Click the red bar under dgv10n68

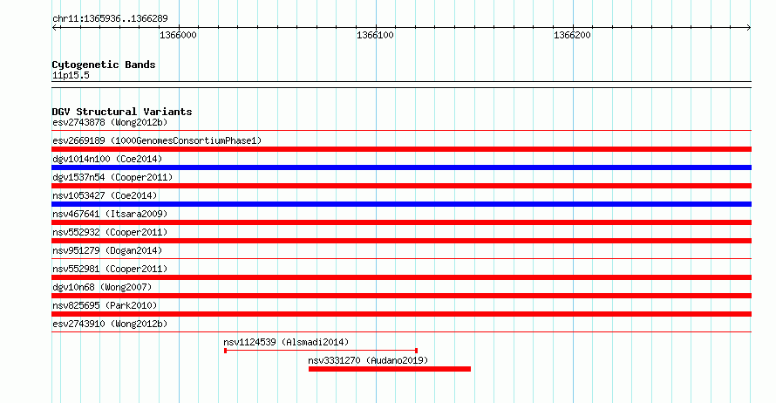coord(401,296)
